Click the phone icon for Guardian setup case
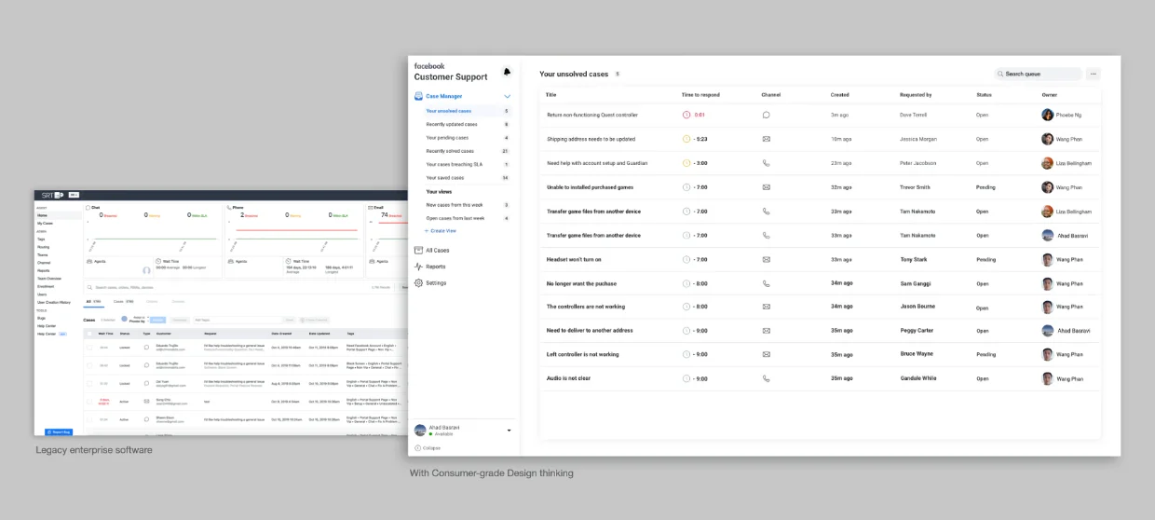Viewport: 1155px width, 520px height. [x=766, y=163]
